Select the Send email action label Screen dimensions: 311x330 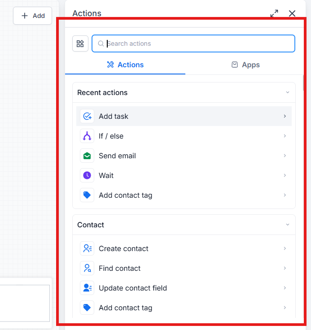click(x=117, y=156)
